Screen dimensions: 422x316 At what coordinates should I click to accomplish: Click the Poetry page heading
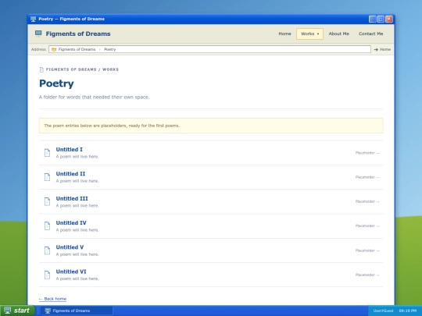(56, 83)
